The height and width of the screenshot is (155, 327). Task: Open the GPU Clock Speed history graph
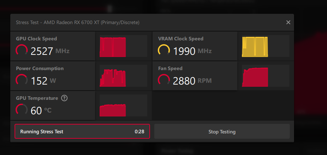(x=123, y=46)
